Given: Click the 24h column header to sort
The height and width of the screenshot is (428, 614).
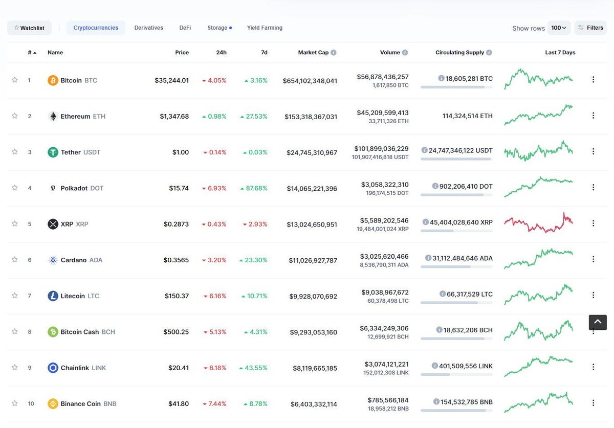Looking at the screenshot, I should click(221, 52).
